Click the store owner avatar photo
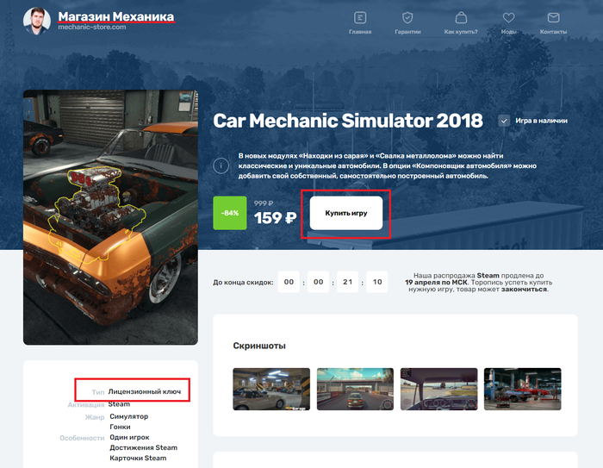Viewport: 603px width, 468px height. [37, 22]
